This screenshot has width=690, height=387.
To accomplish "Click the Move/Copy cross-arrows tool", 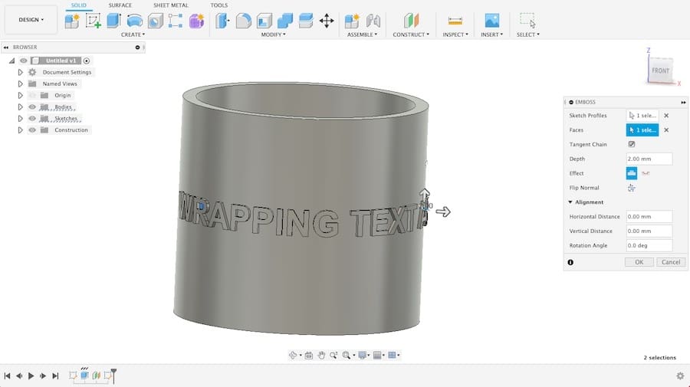I will pyautogui.click(x=327, y=21).
